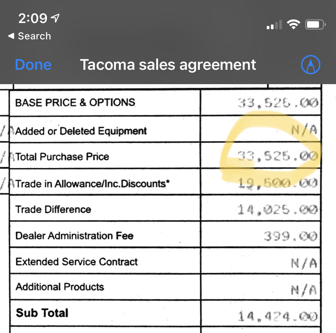The width and height of the screenshot is (336, 333).
Task: Tap the Base Price & Options label
Action: coord(75,102)
